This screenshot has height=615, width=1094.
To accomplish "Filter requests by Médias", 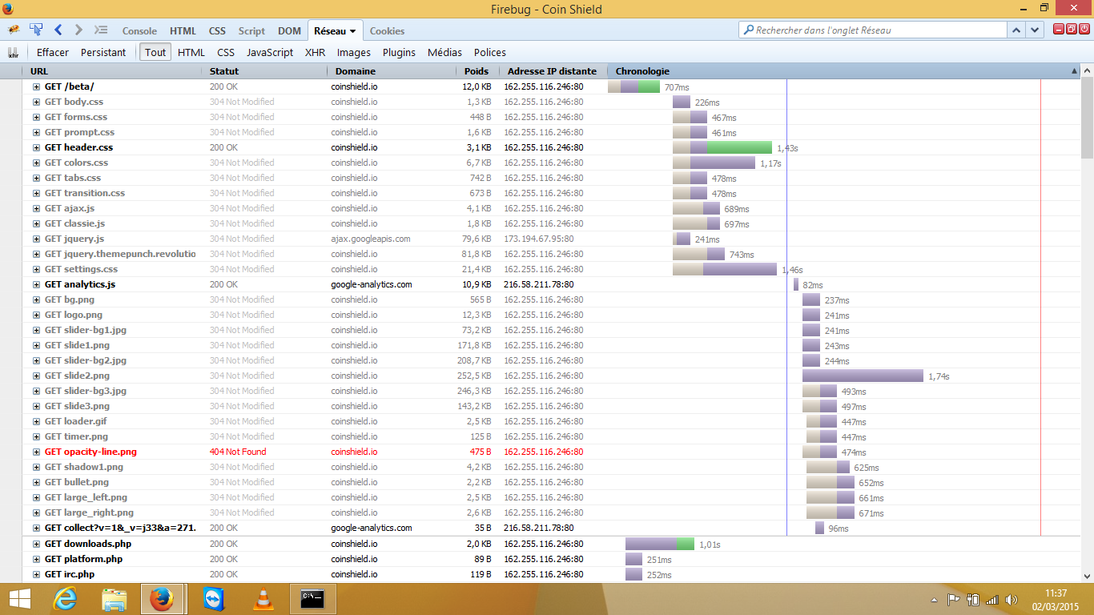I will [444, 52].
